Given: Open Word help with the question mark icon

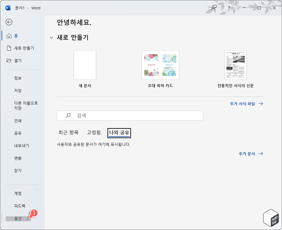Looking at the screenshot, I should (228, 8).
